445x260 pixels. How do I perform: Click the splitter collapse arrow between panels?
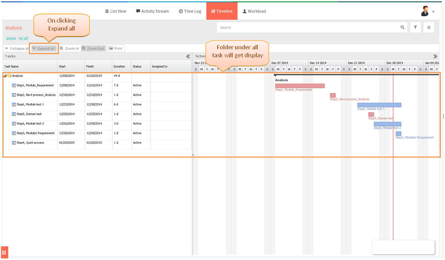click(x=193, y=155)
